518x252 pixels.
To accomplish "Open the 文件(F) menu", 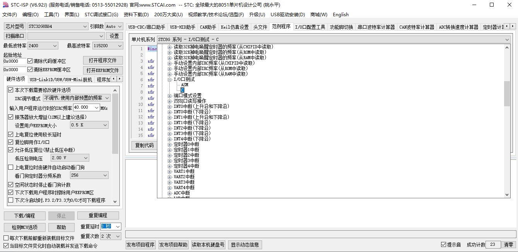I will [x=10, y=15].
